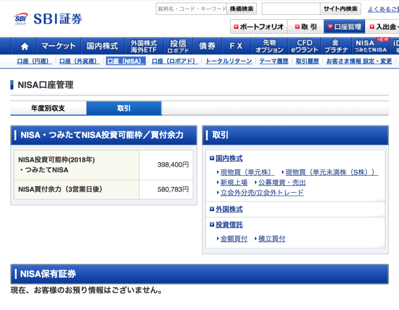Focus the 銘柄名・コード・キーワード search field
Image resolution: width=399 pixels, height=310 pixels.
tap(191, 9)
